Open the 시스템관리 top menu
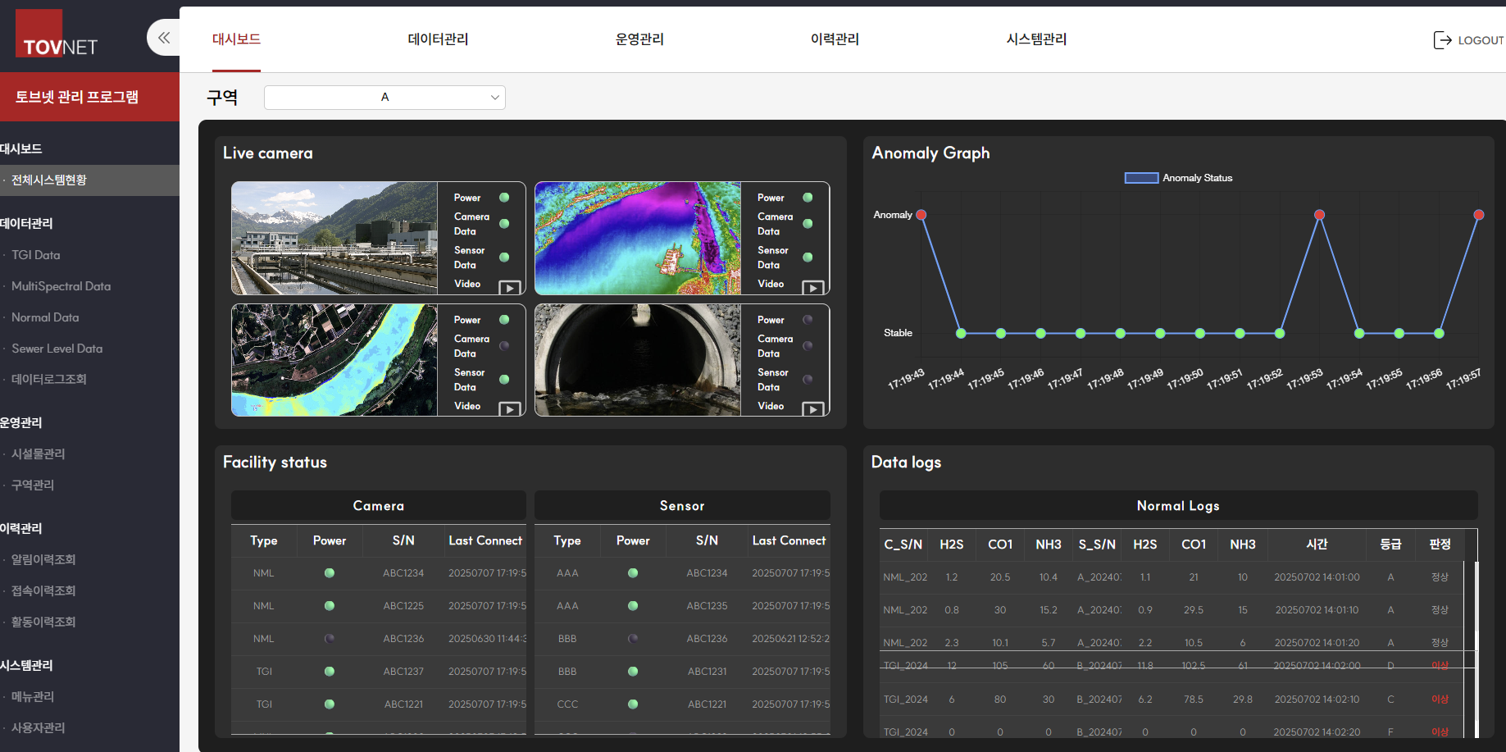This screenshot has width=1506, height=752. click(1036, 39)
